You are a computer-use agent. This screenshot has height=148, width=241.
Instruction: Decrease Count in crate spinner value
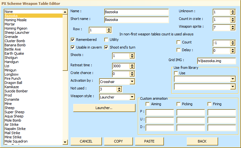point(233,21)
